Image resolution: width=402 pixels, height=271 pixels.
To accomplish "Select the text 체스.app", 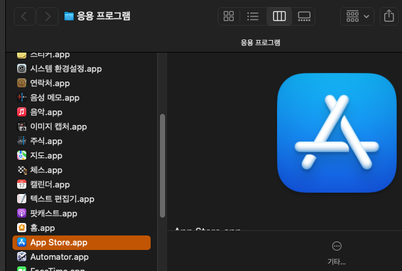I will (x=46, y=170).
